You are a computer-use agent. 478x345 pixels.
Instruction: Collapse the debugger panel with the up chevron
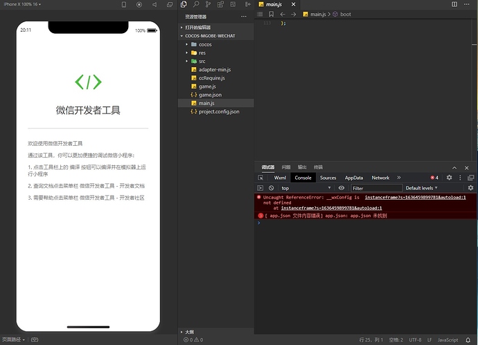[454, 167]
